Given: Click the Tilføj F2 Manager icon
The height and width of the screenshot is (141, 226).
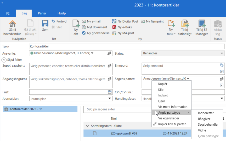Looking at the screenshot, I should coord(202,24).
